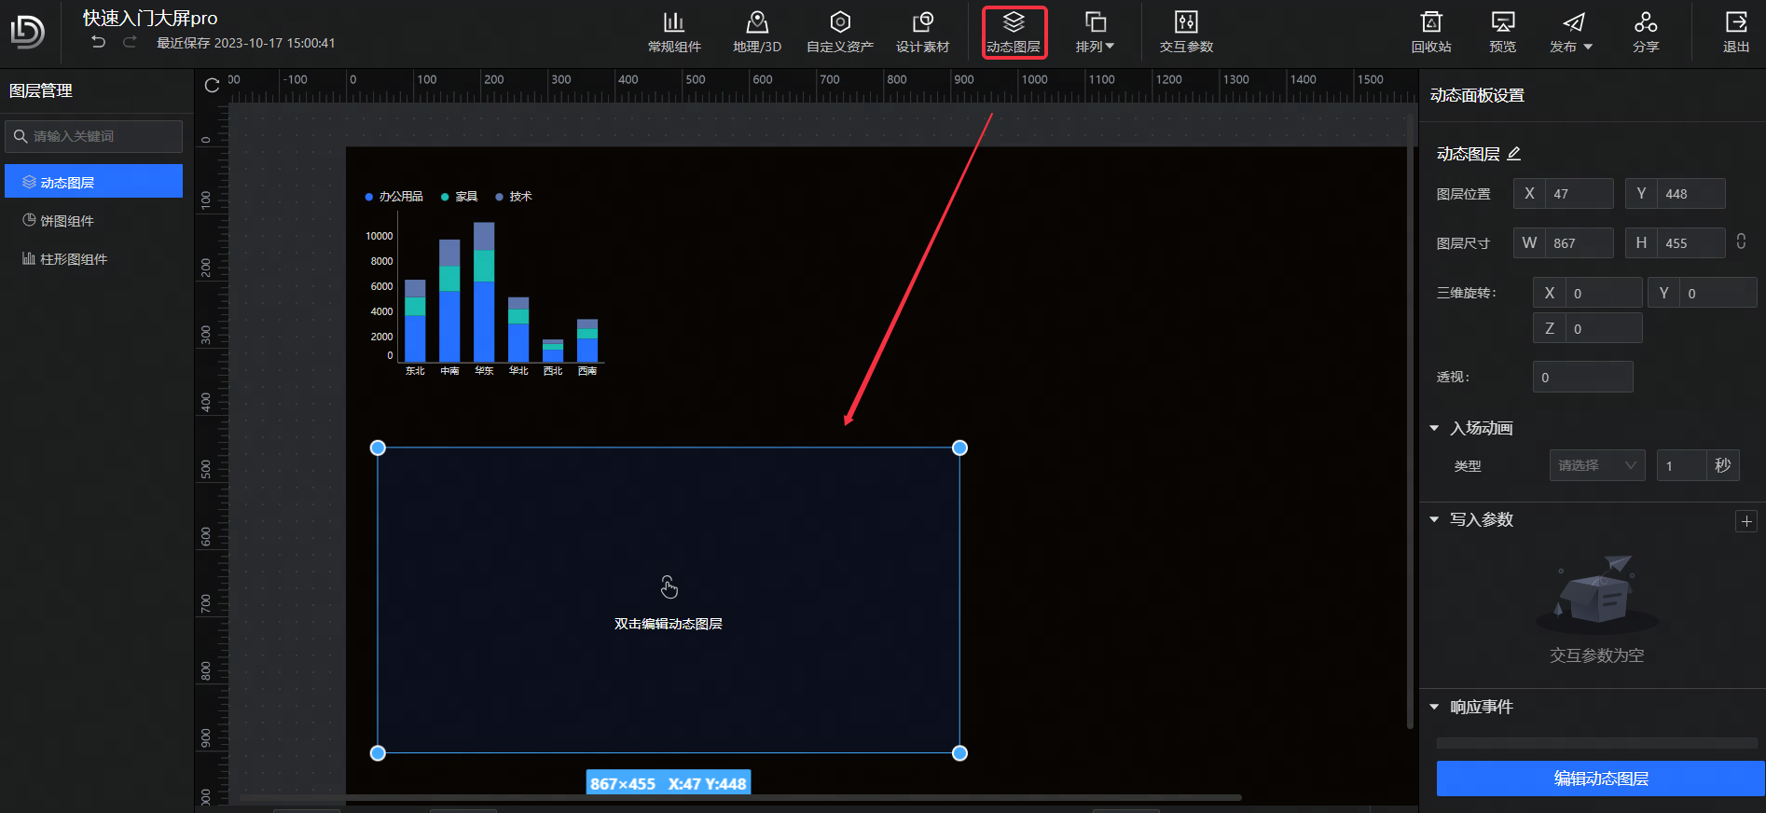Collapse the 响应事件 section
Screen dimensions: 1766x813
coord(1434,707)
